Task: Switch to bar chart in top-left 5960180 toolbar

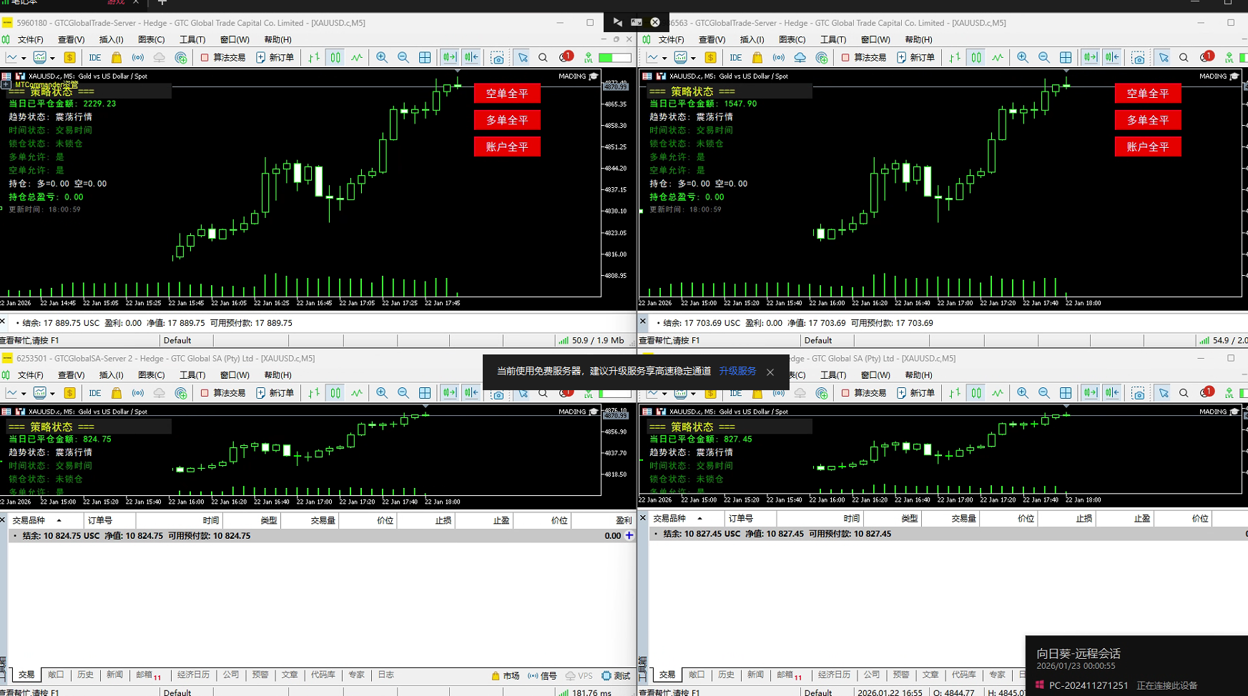Action: (x=314, y=58)
